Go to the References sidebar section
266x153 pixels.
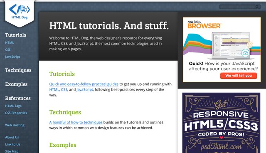pyautogui.click(x=18, y=98)
